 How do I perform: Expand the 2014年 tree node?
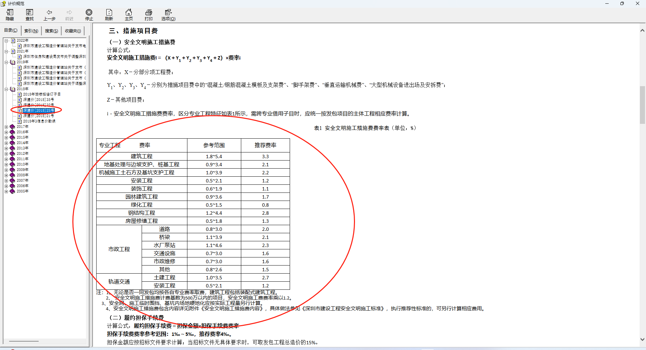click(x=6, y=143)
